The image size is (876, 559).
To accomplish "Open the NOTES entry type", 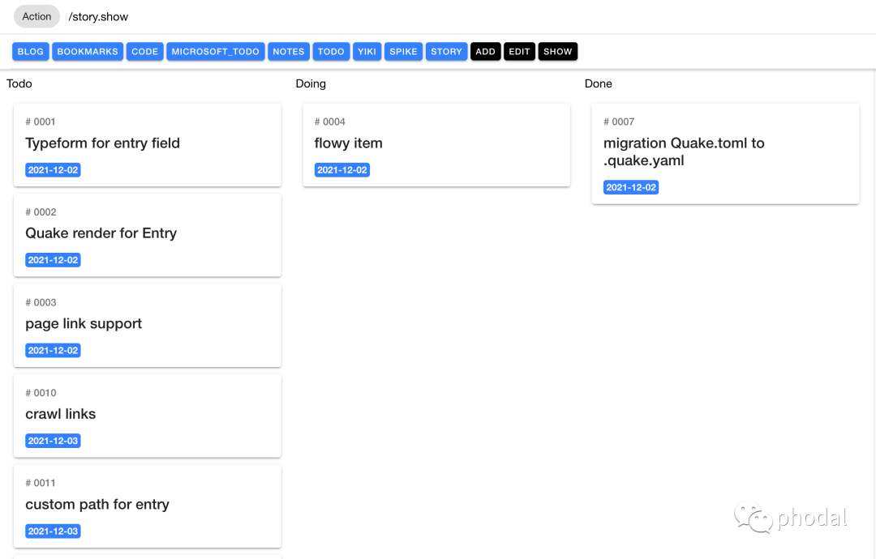I will [288, 52].
